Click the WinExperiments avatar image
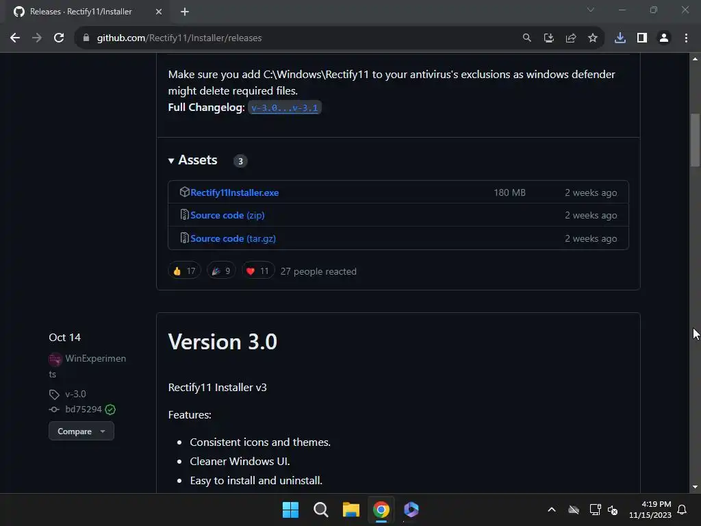The width and height of the screenshot is (701, 526). 55,359
